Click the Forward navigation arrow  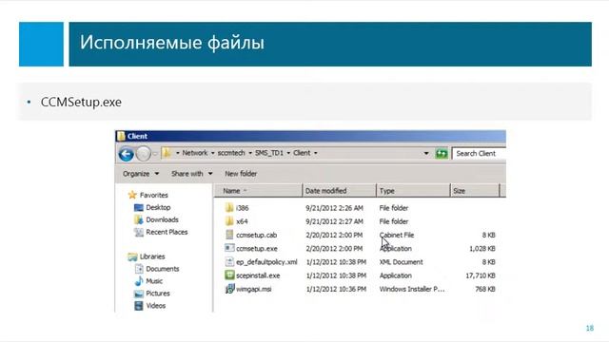[144, 154]
